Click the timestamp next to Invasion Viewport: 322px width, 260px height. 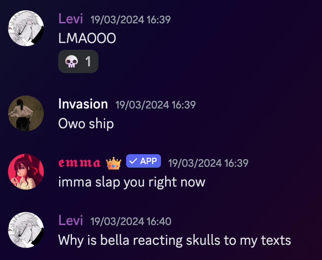(155, 105)
